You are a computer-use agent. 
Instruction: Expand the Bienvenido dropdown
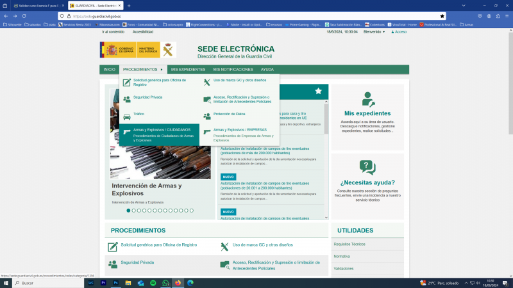(374, 31)
